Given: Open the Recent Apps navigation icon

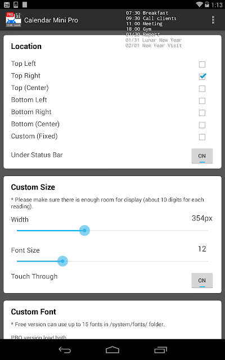Looking at the screenshot, I should click(x=160, y=350).
